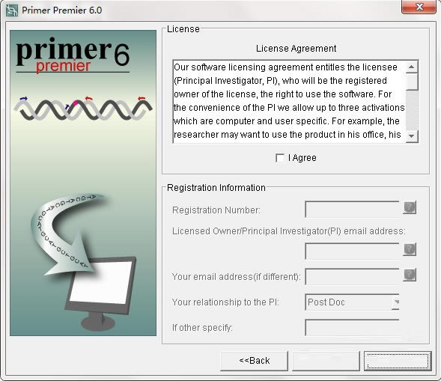Click the License Agreement text area

[290, 101]
